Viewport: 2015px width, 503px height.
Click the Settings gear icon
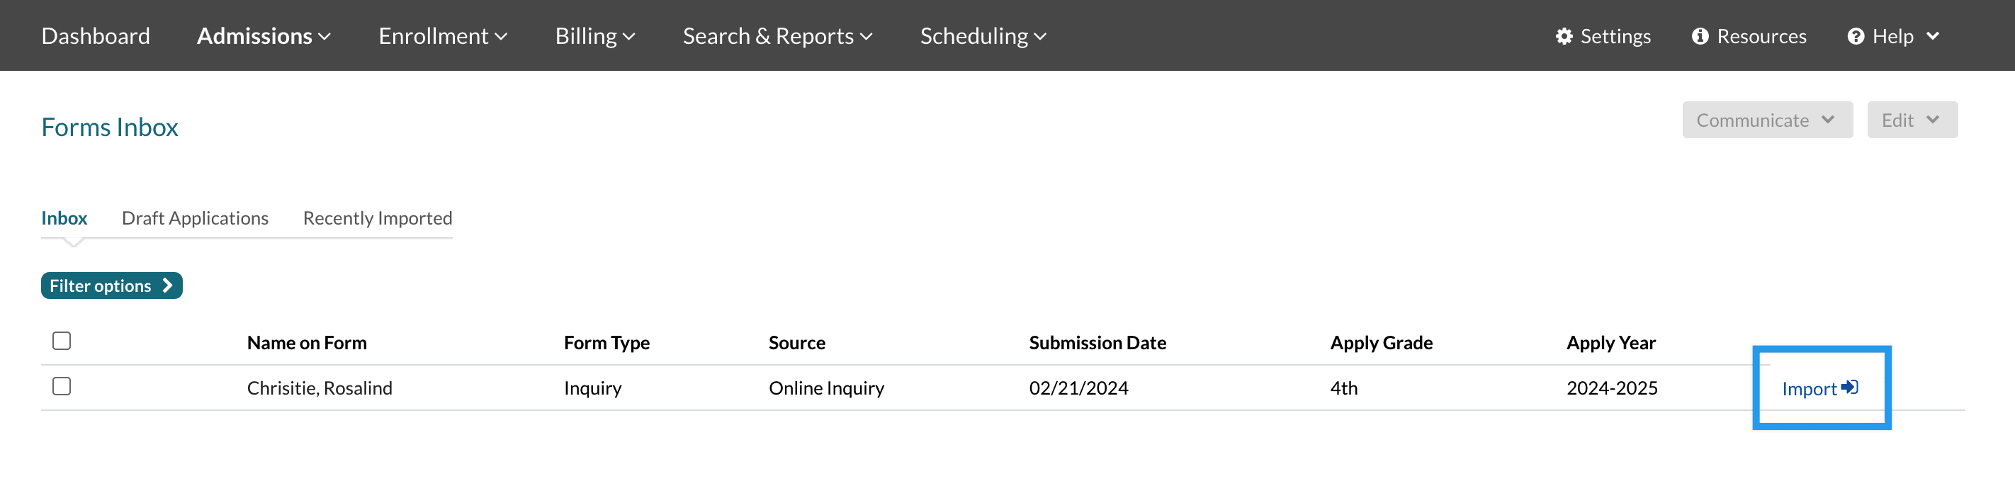coord(1563,36)
